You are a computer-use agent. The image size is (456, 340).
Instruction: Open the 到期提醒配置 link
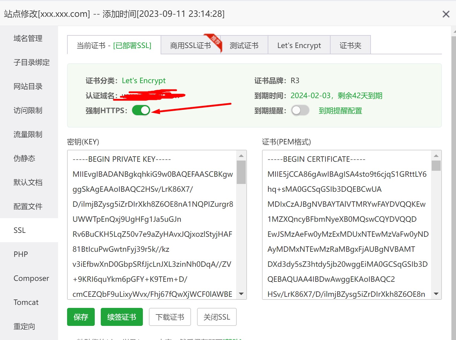(x=340, y=111)
